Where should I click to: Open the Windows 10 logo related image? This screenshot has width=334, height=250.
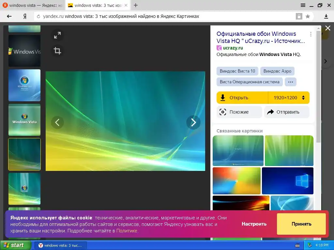pyautogui.click(x=288, y=181)
